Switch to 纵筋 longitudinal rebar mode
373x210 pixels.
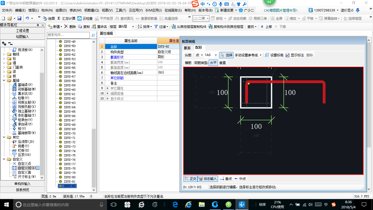(x=188, y=55)
